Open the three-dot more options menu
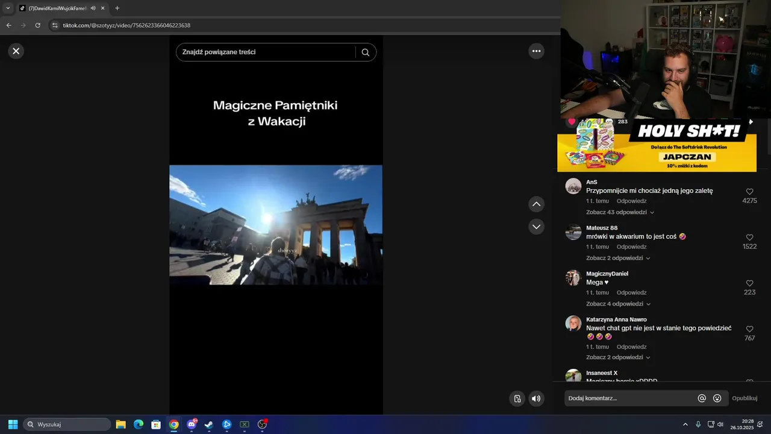This screenshot has width=771, height=434. 537,51
